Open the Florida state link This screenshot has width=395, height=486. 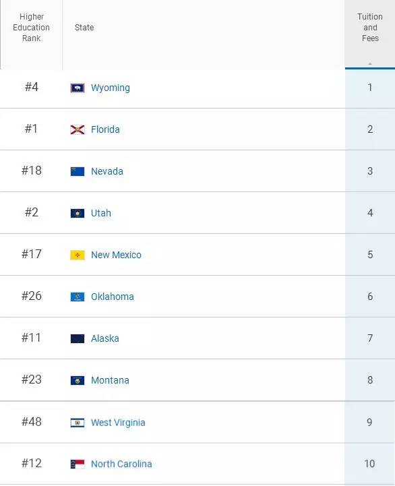pyautogui.click(x=105, y=129)
